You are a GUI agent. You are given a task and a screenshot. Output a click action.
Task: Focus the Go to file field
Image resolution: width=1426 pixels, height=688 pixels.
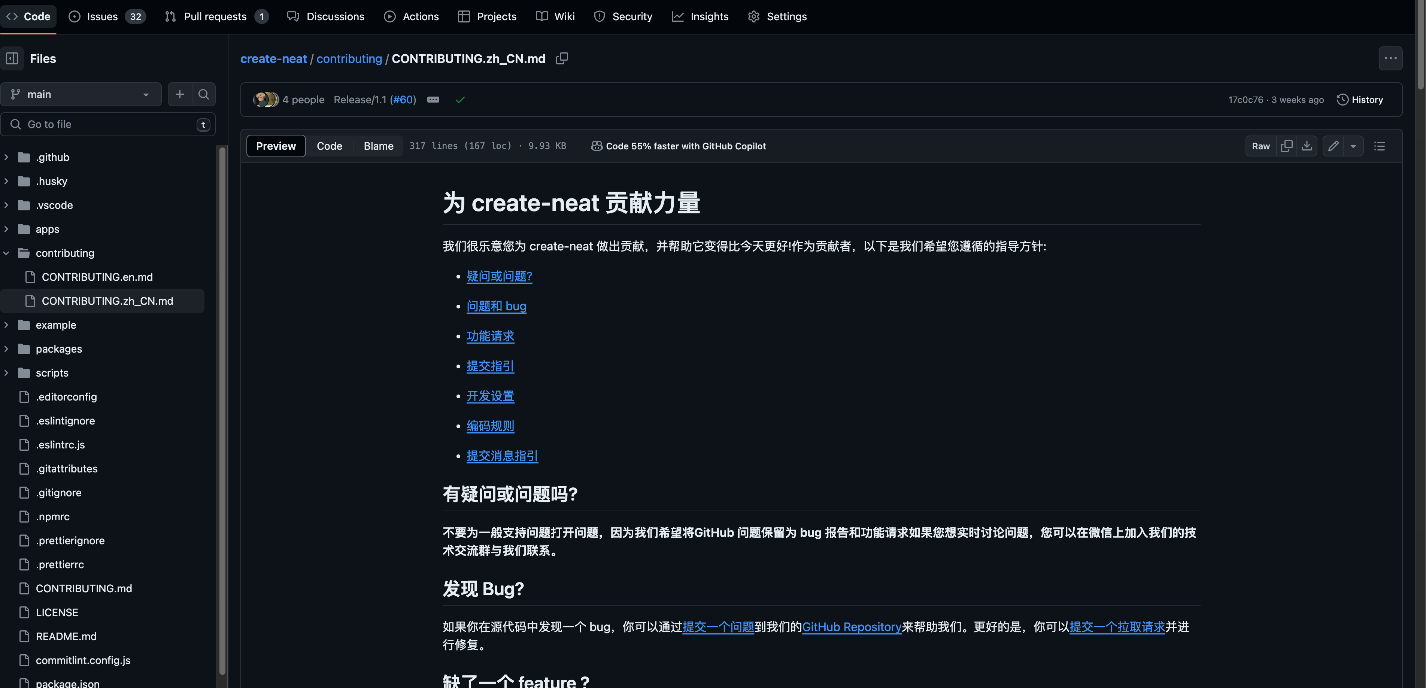click(108, 125)
